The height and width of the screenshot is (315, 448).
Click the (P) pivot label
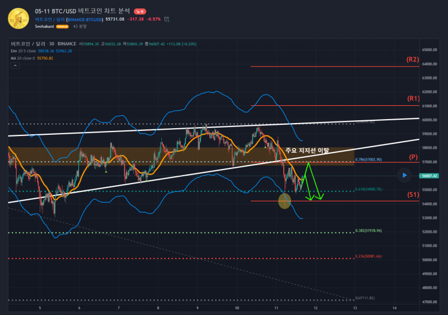[414, 157]
